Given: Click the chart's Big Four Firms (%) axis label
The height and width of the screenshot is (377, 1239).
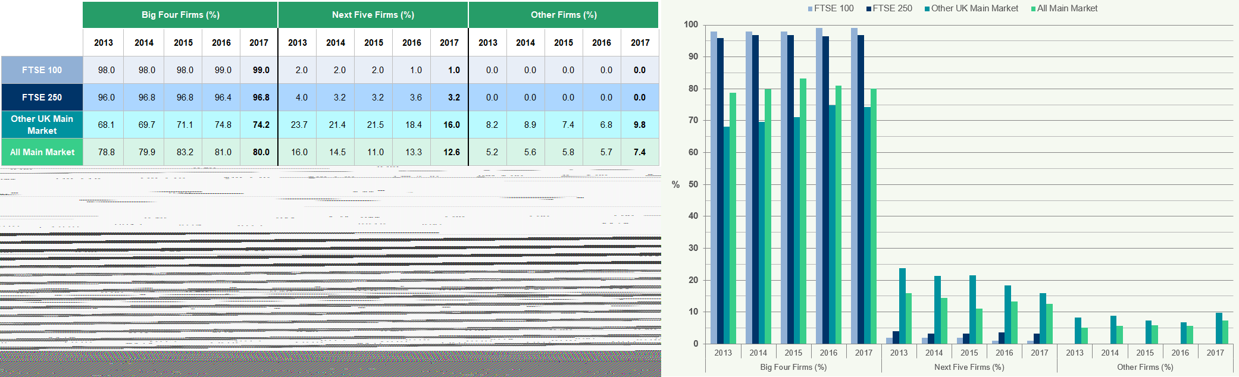Looking at the screenshot, I should (x=793, y=367).
